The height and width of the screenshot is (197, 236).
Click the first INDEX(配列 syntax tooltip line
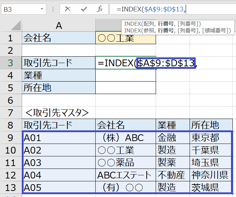point(162,24)
